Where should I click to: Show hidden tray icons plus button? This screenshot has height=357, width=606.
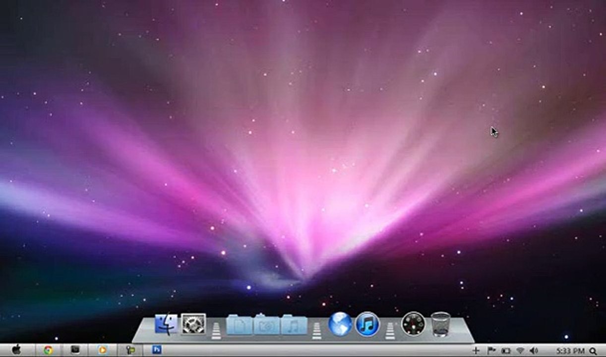(476, 351)
